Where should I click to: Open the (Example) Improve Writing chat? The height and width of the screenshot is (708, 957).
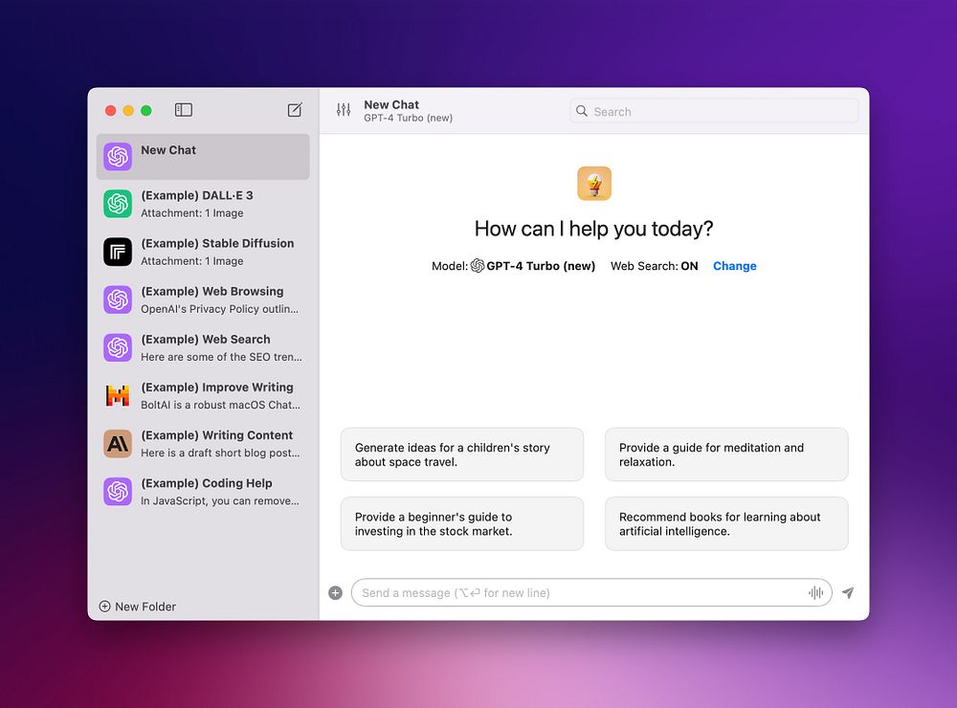(x=203, y=395)
